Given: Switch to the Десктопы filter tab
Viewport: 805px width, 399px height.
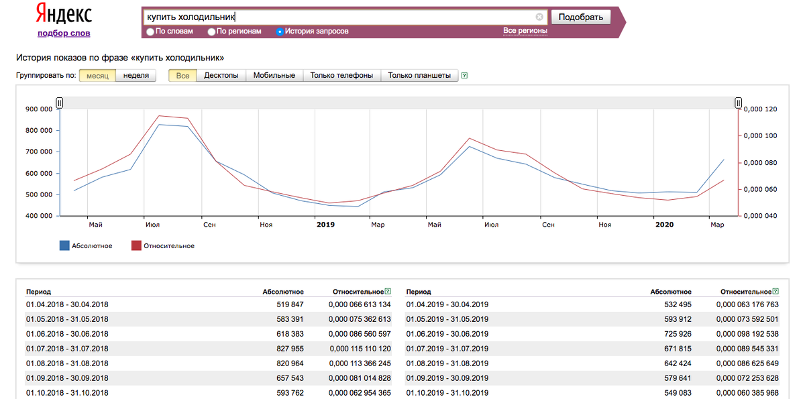Looking at the screenshot, I should point(221,76).
